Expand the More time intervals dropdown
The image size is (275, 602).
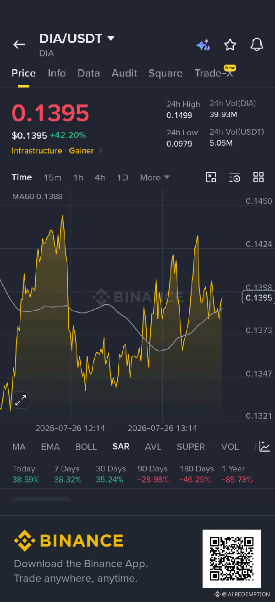point(155,177)
